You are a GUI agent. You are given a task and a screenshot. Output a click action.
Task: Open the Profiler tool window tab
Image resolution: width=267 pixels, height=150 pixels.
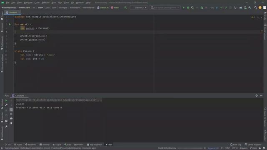pos(79,145)
